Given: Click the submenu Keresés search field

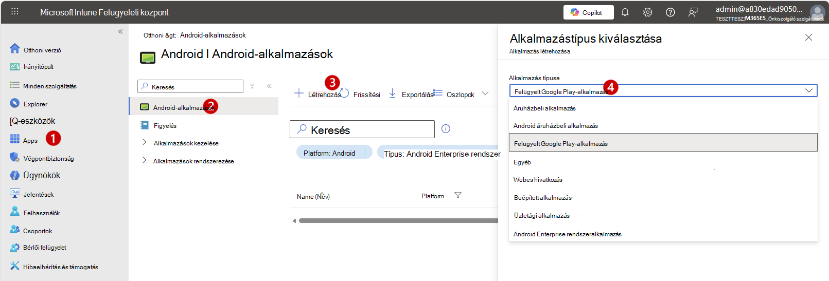Looking at the screenshot, I should tap(190, 86).
